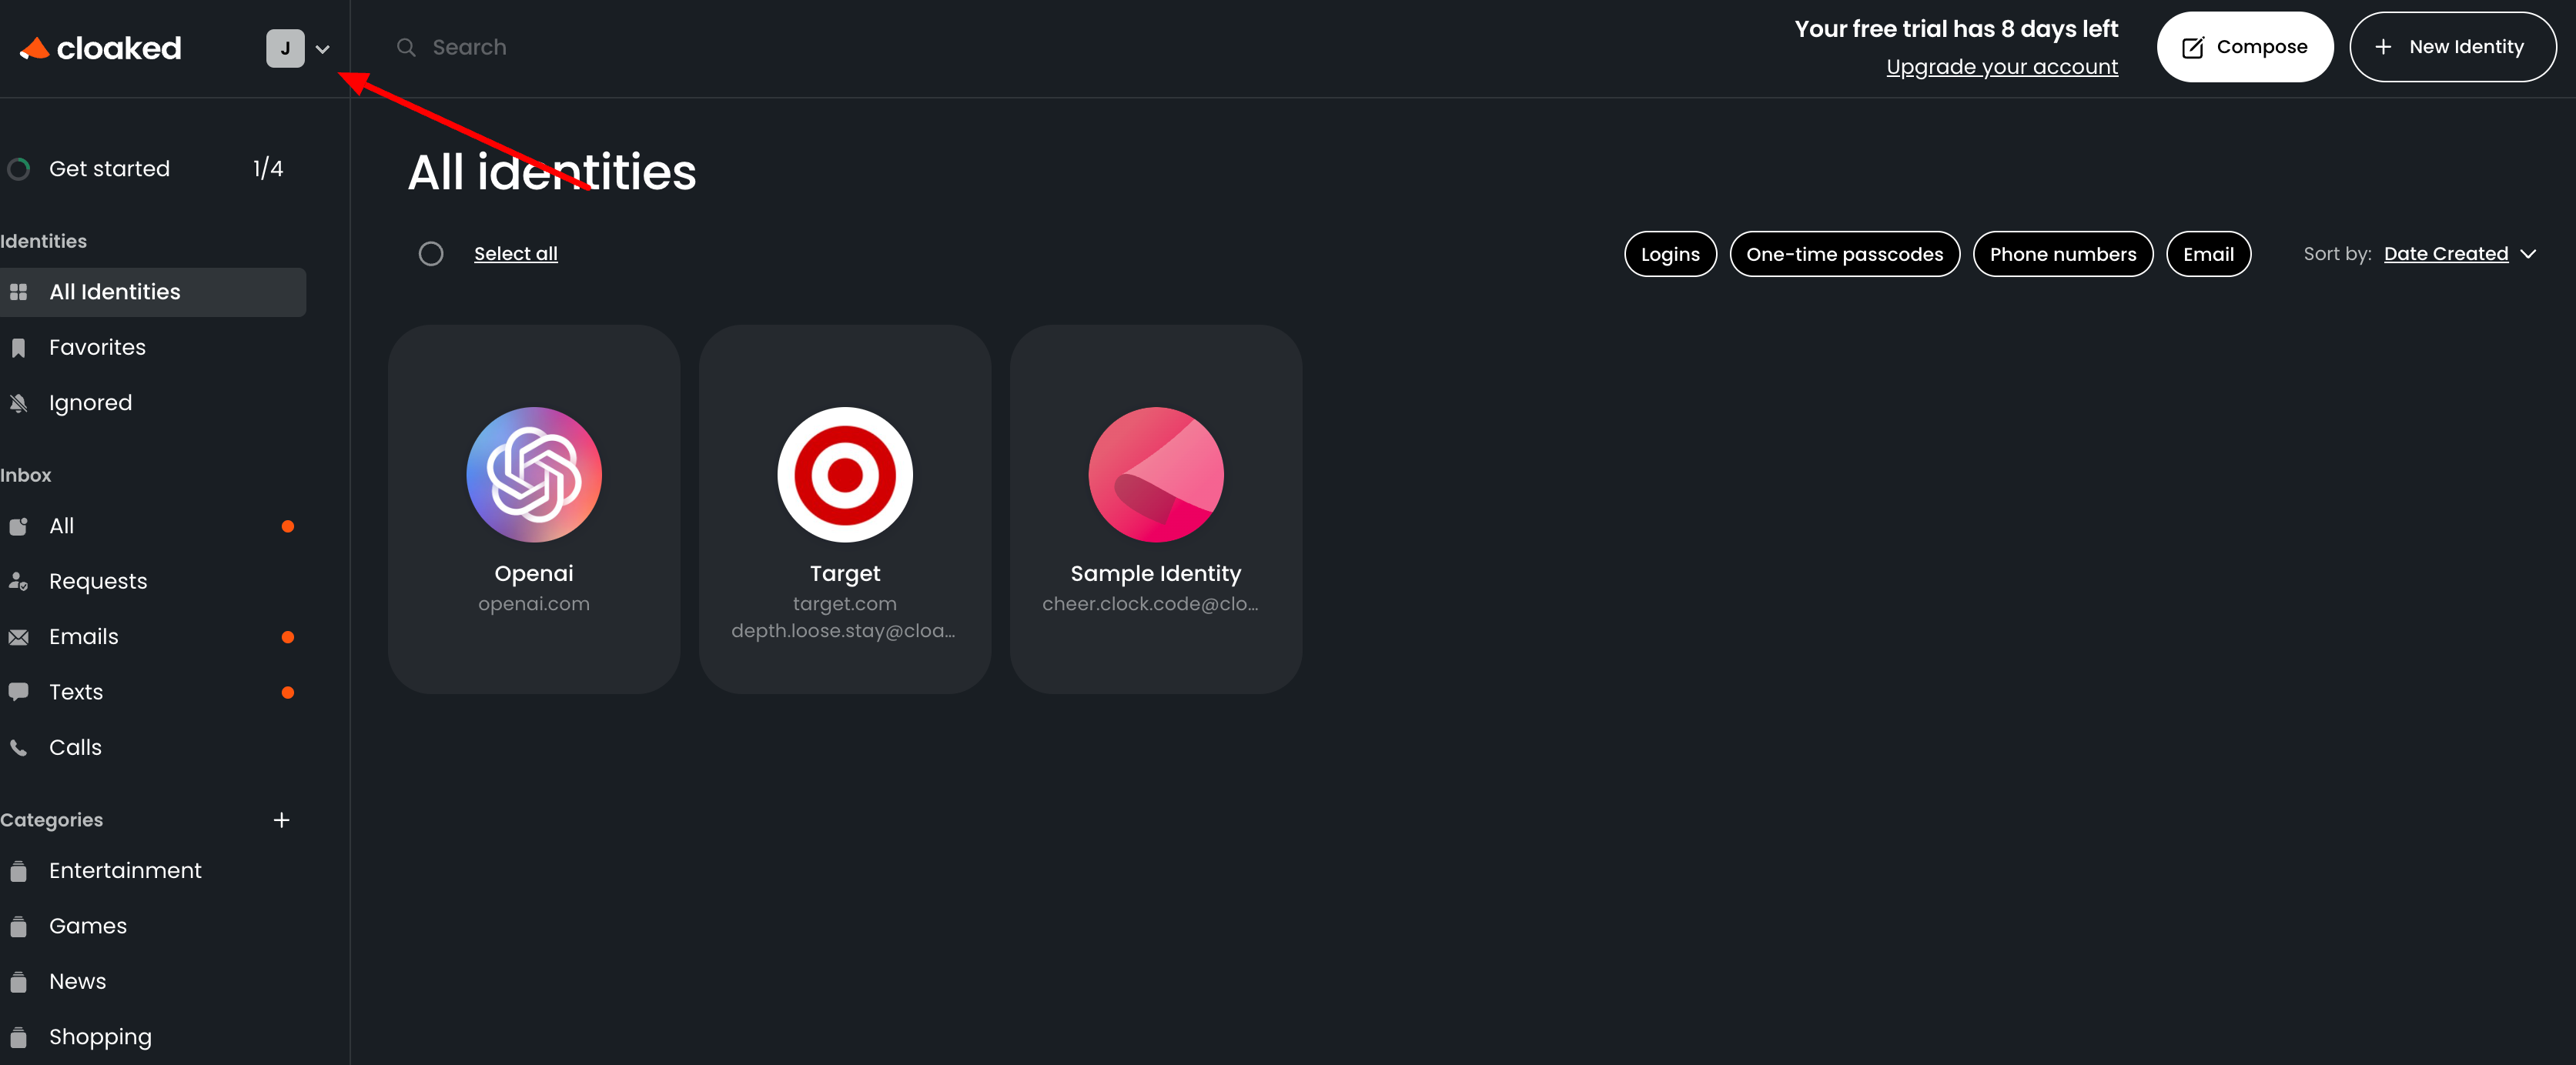Add a new category with plus icon
Viewport: 2576px width, 1065px height.
coord(282,820)
